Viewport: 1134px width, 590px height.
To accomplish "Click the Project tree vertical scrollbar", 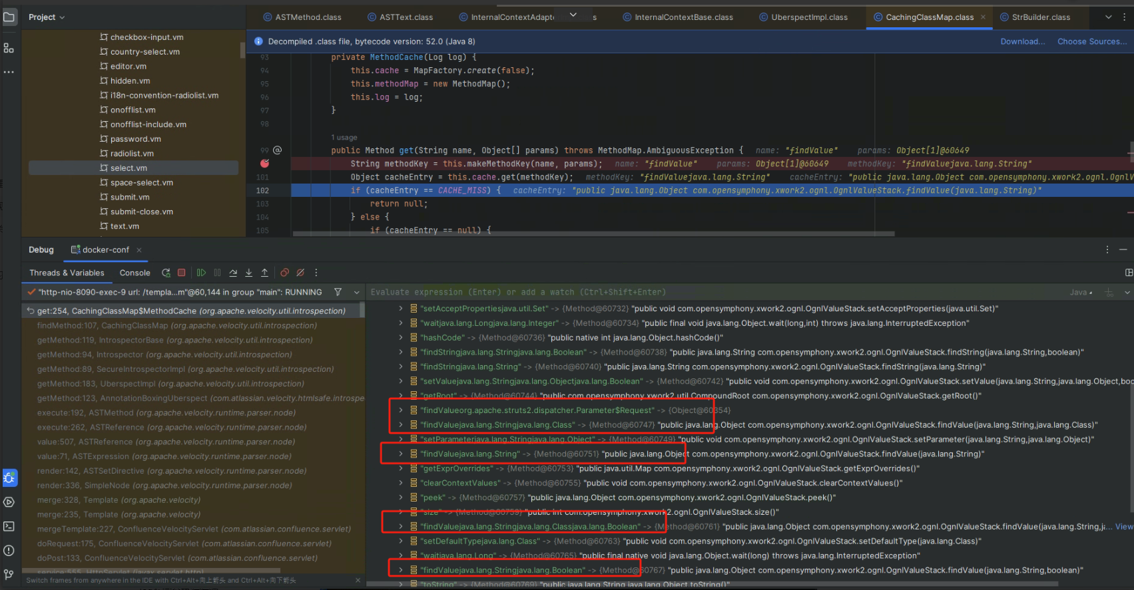I will pyautogui.click(x=242, y=51).
